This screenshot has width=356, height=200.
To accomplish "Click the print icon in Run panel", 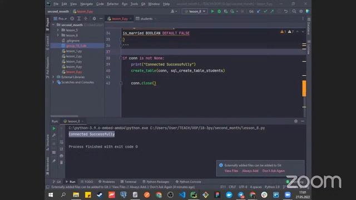I will click(61, 156).
